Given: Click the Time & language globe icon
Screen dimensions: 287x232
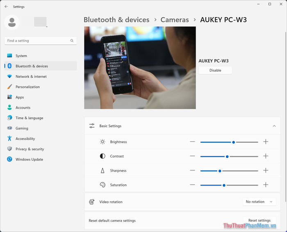Looking at the screenshot, I should click(9, 118).
